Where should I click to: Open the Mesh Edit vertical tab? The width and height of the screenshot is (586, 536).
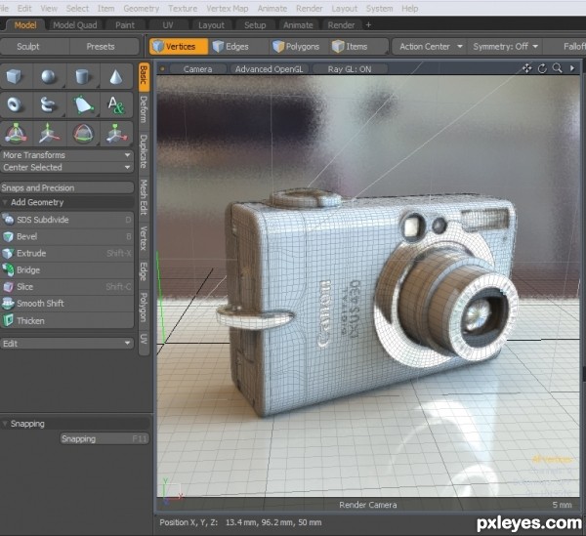point(144,197)
